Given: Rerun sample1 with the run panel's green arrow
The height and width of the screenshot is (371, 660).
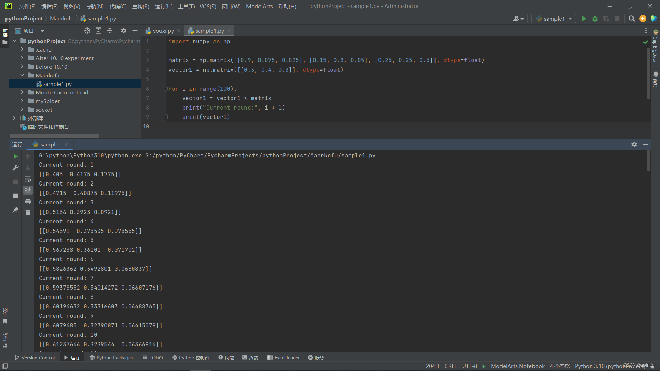Looking at the screenshot, I should (15, 156).
